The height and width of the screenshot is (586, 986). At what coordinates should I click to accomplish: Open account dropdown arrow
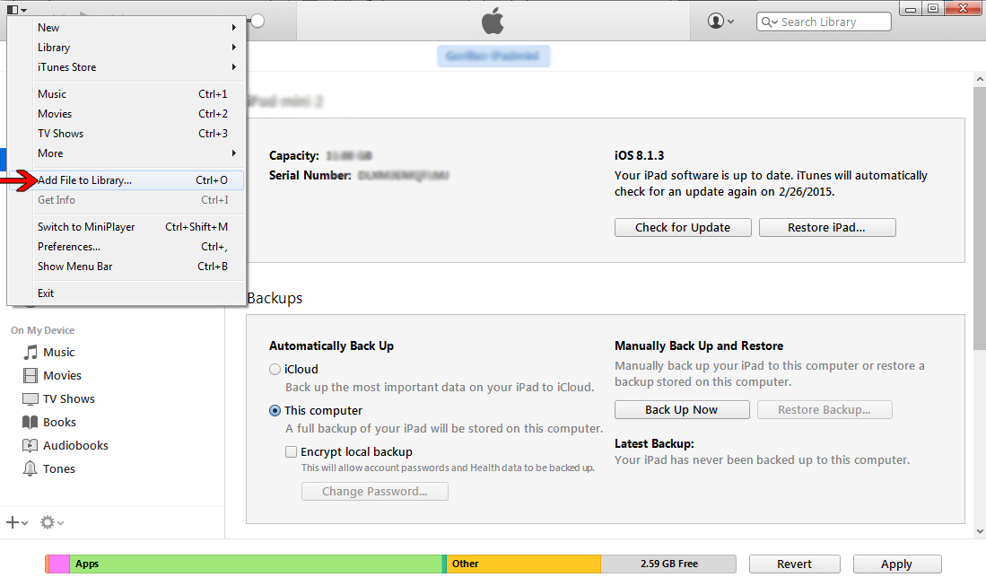(x=730, y=22)
